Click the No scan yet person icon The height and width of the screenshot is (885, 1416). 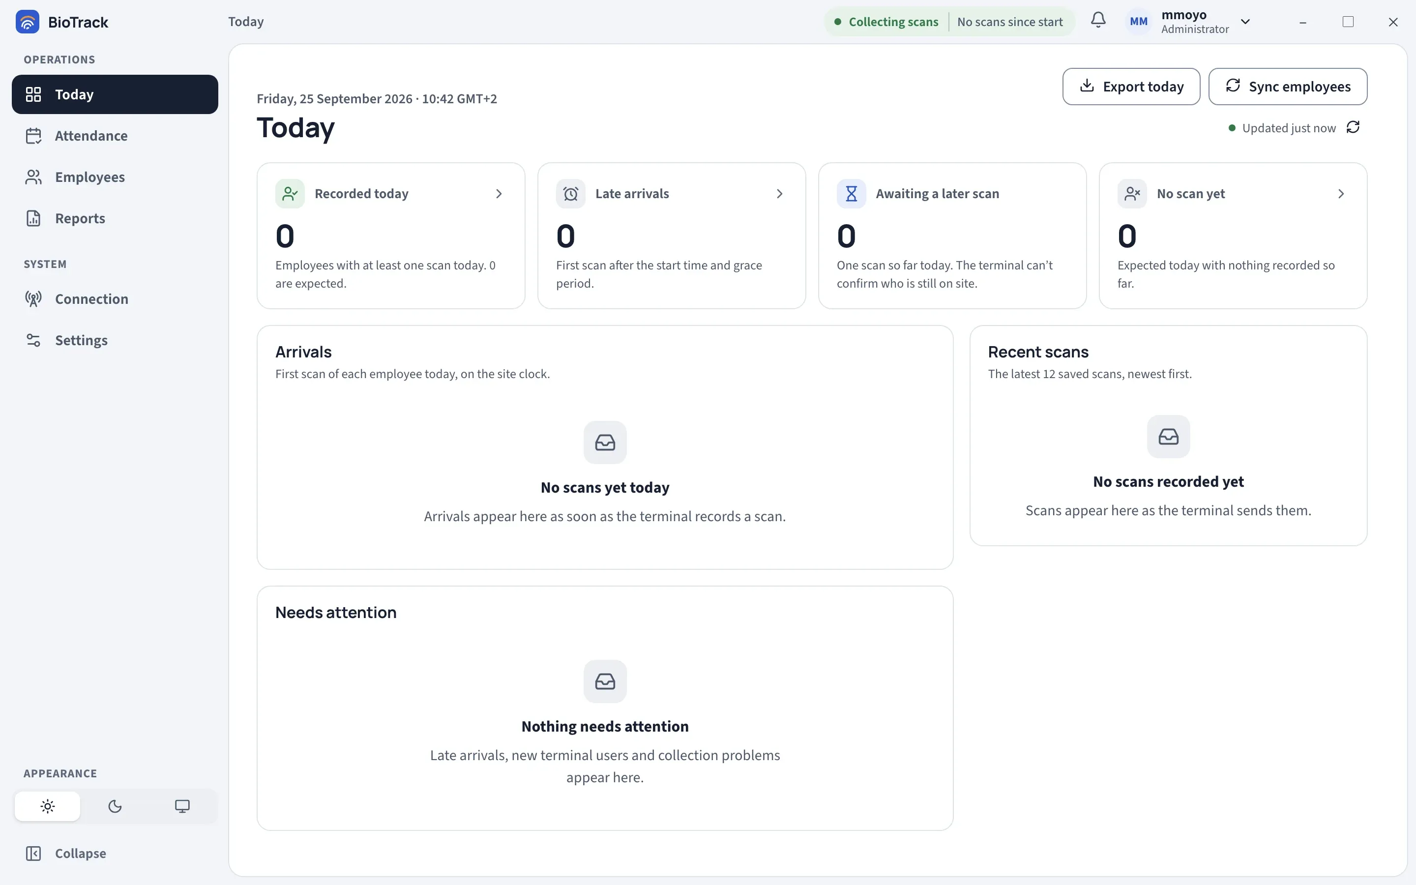(x=1132, y=194)
